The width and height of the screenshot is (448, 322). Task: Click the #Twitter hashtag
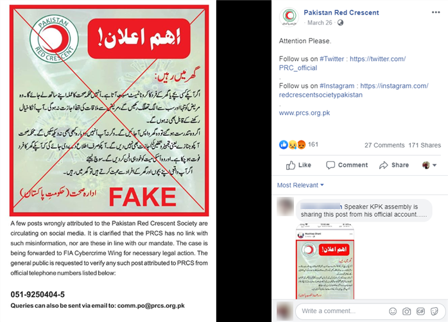[331, 59]
